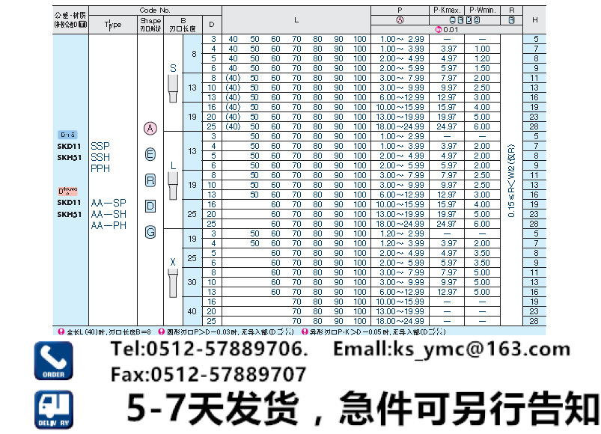Click the Code No. header
The height and width of the screenshot is (434, 601).
tap(154, 10)
